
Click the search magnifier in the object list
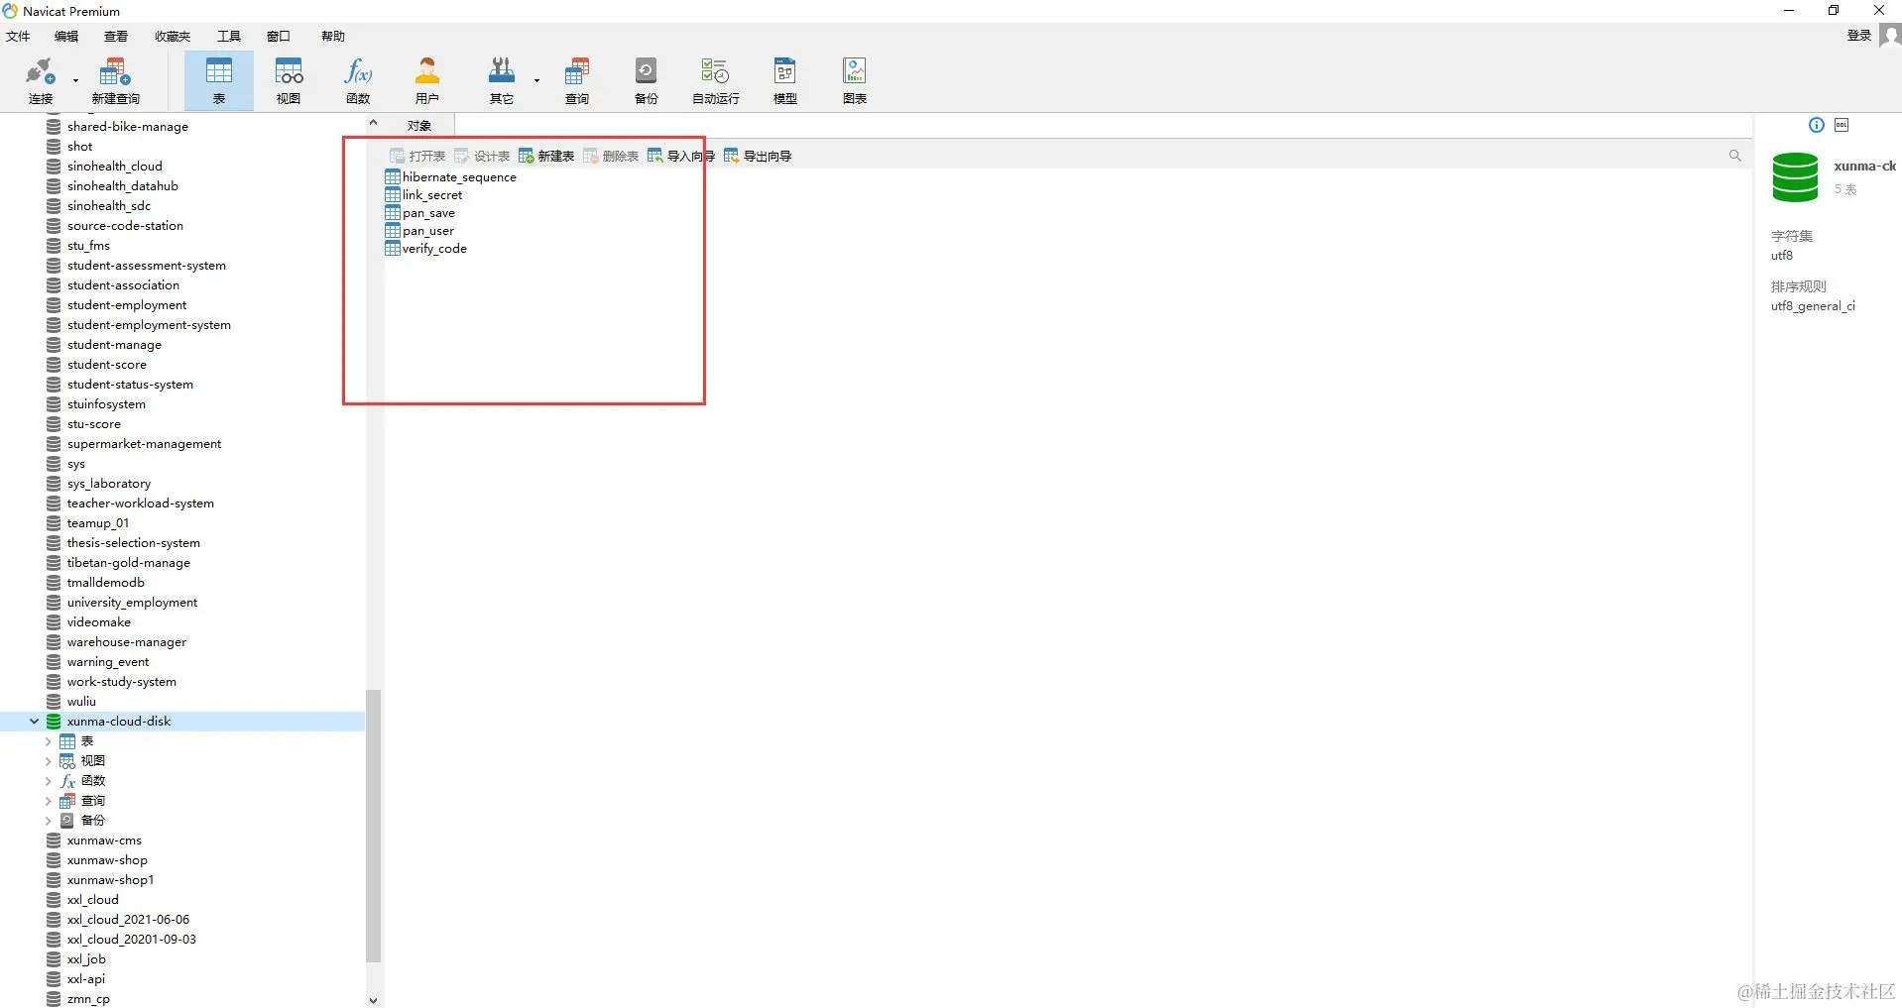[1734, 156]
